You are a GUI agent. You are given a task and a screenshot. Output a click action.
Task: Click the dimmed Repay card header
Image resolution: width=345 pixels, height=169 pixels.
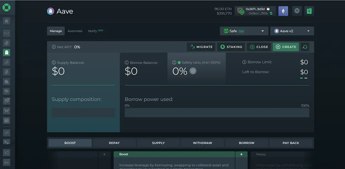point(282,154)
